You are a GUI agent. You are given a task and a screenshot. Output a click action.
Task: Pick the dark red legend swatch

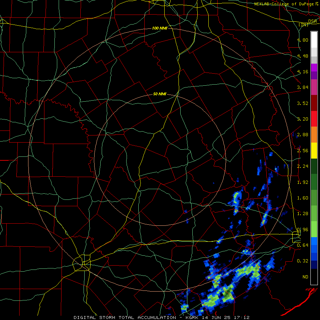[314, 103]
